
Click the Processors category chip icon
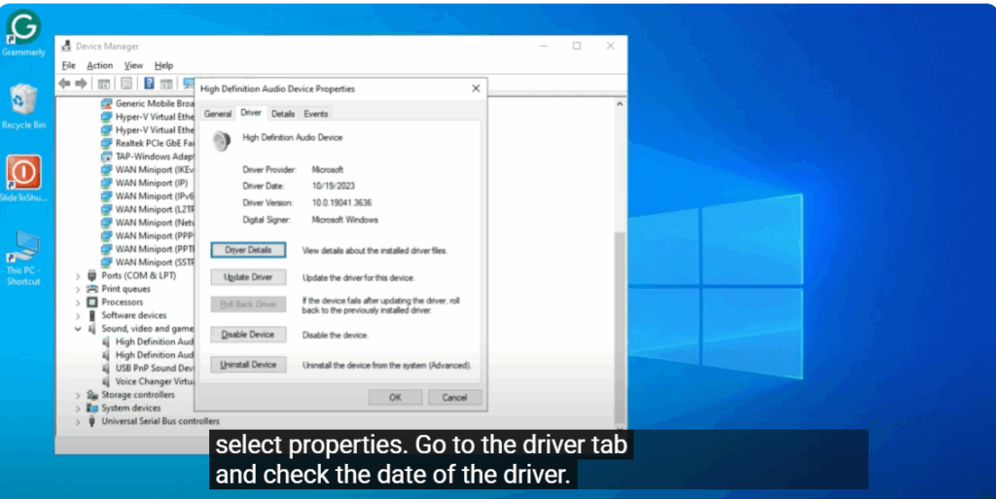(x=92, y=303)
